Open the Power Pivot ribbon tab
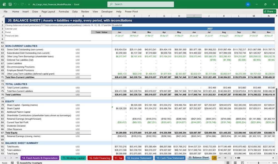Viewport: 278px width, 164px height. pyautogui.click(x=131, y=11)
